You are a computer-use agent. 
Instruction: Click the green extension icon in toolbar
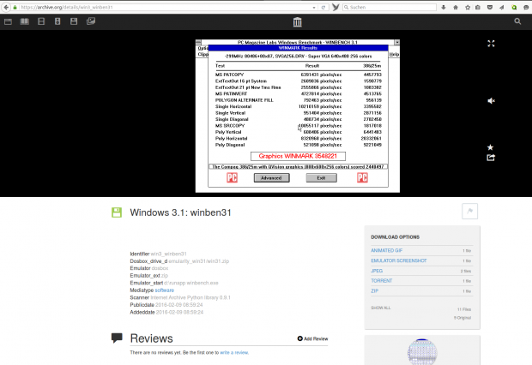tap(514, 7)
